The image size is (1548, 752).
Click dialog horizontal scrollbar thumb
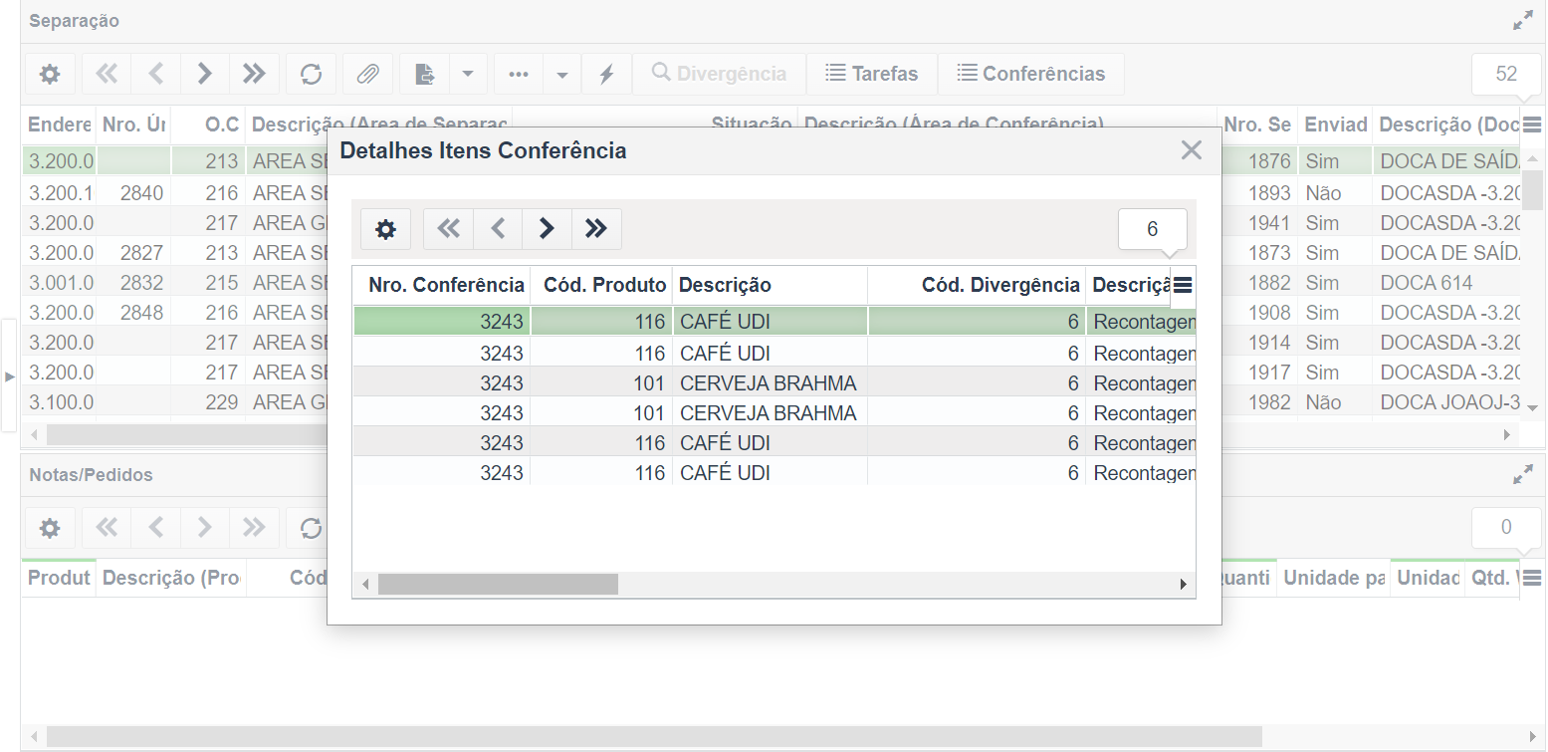coord(498,585)
